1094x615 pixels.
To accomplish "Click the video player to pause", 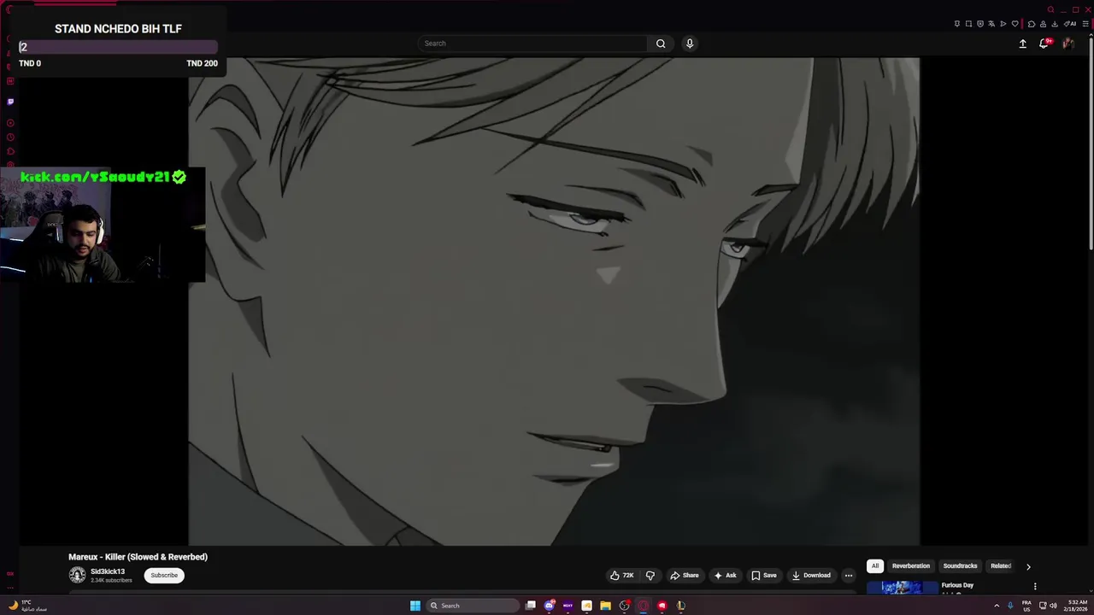I will tap(554, 301).
